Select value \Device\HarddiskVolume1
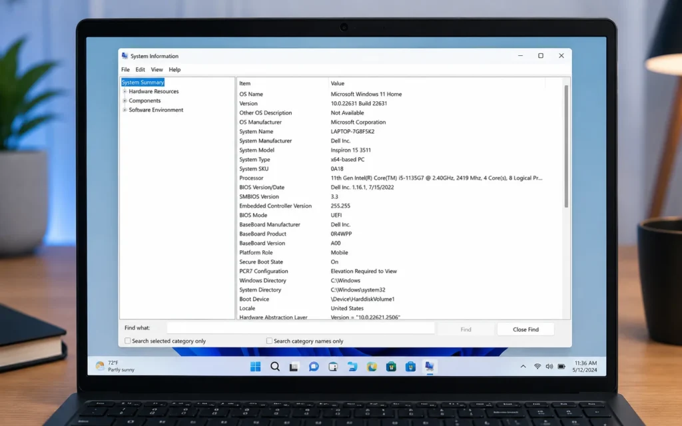 pyautogui.click(x=363, y=299)
